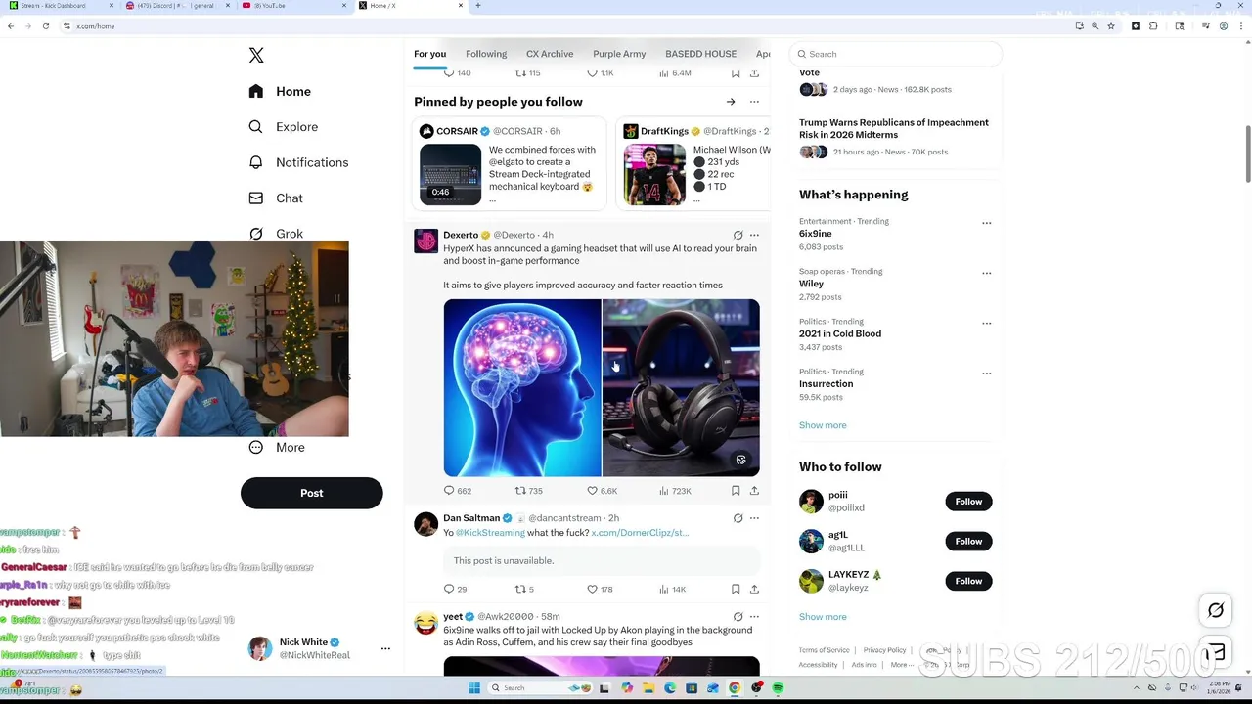Image resolution: width=1252 pixels, height=704 pixels.
Task: Like Dan Saltman post with 178 likes
Action: (600, 589)
